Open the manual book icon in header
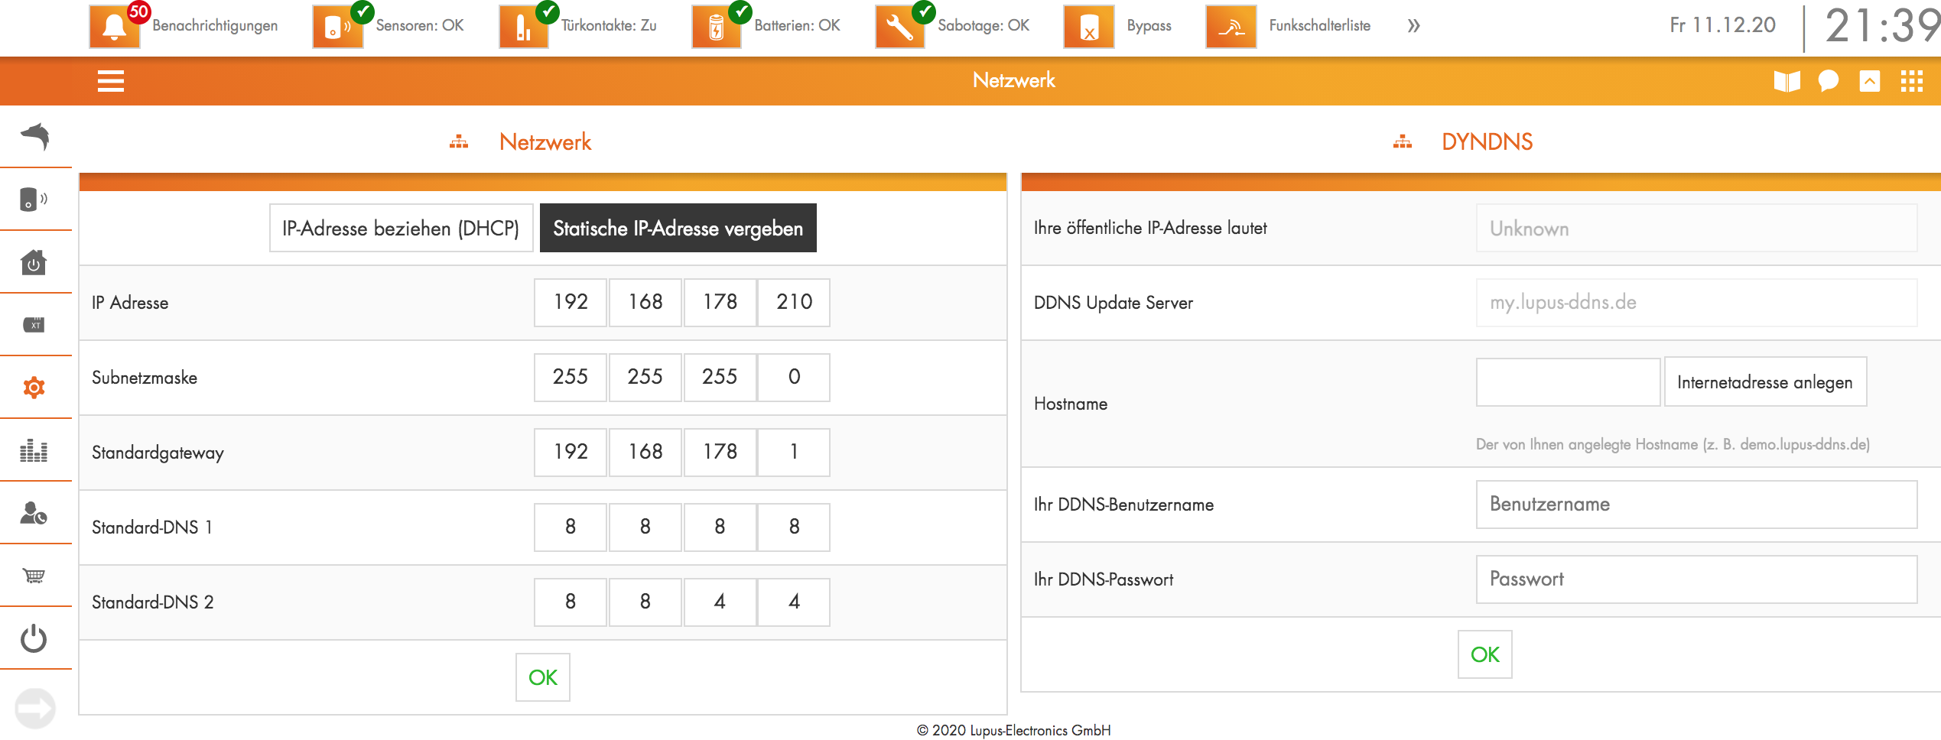This screenshot has height=740, width=1941. [1787, 81]
